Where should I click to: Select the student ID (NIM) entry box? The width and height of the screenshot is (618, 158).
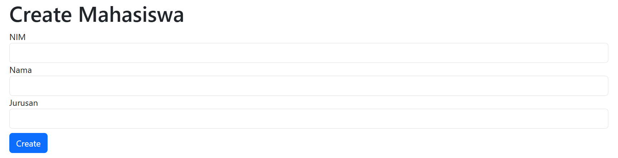click(x=308, y=53)
